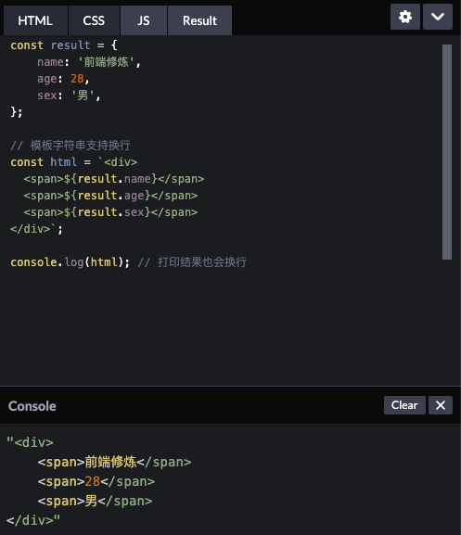This screenshot has width=461, height=535.
Task: Open the settings gear icon
Action: pos(405,17)
